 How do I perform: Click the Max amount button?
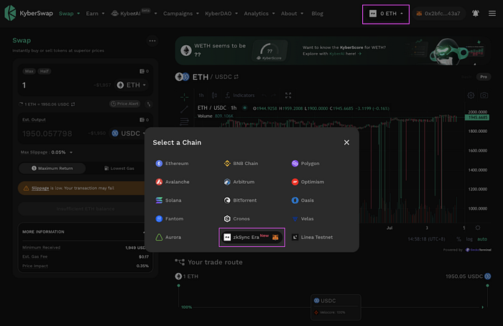pos(29,71)
